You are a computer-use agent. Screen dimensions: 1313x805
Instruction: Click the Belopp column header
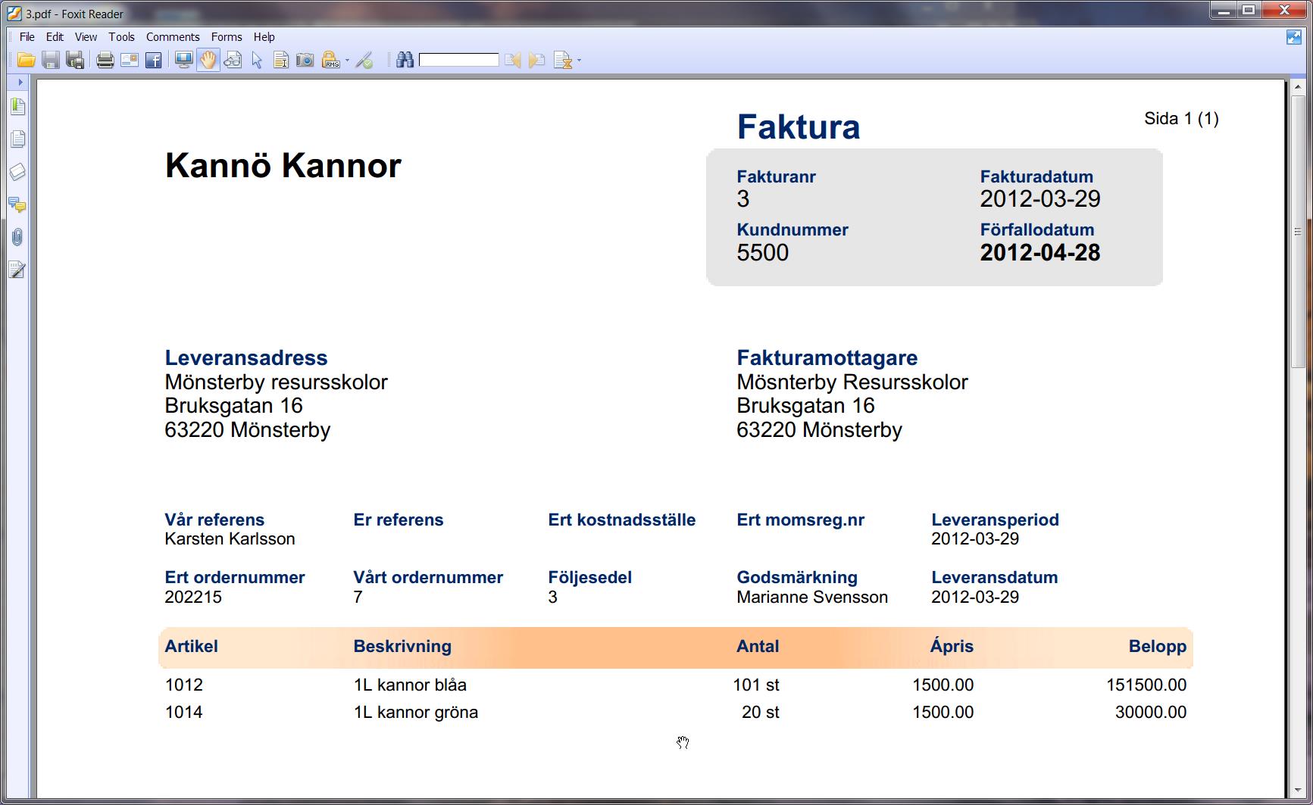point(1158,646)
